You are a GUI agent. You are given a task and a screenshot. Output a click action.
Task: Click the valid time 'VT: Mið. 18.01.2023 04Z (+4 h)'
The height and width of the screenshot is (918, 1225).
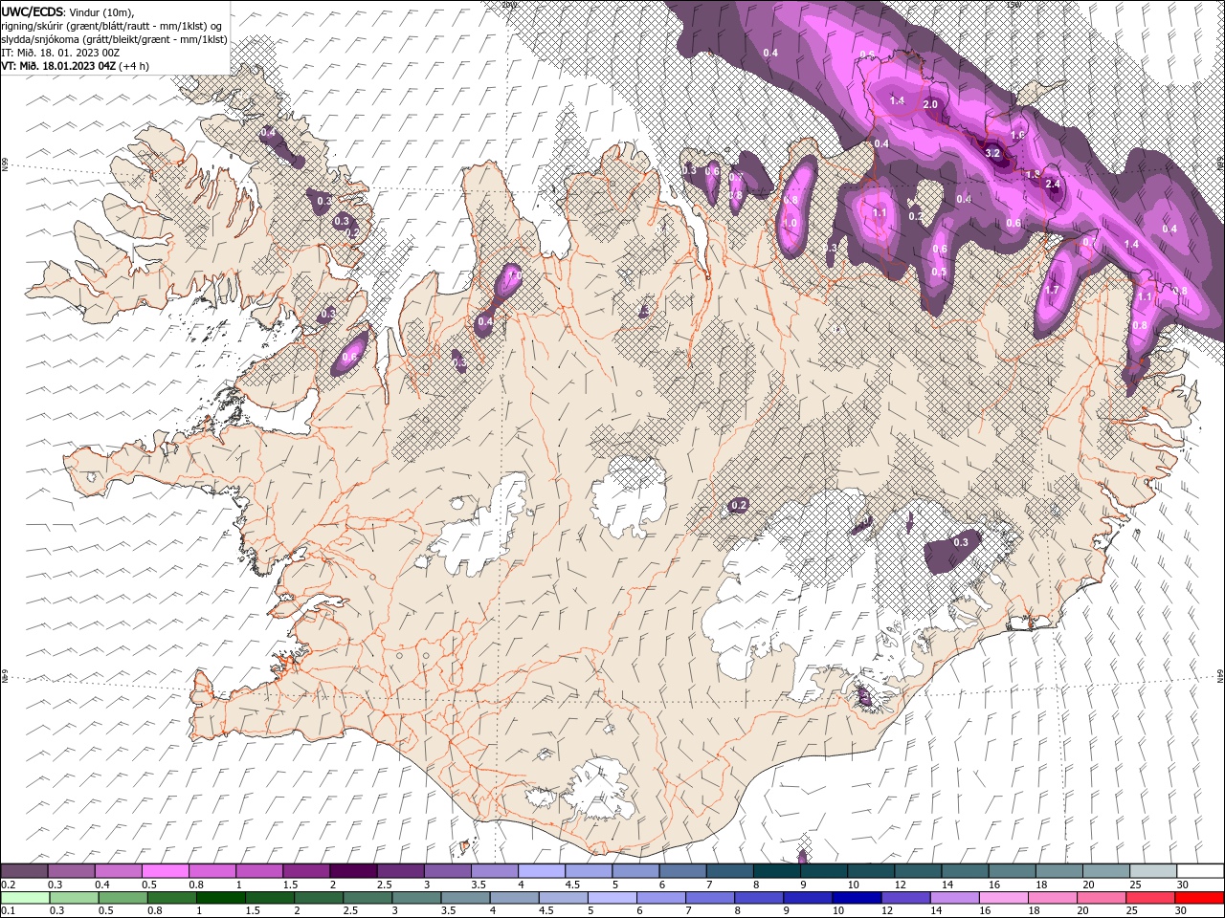click(x=75, y=66)
